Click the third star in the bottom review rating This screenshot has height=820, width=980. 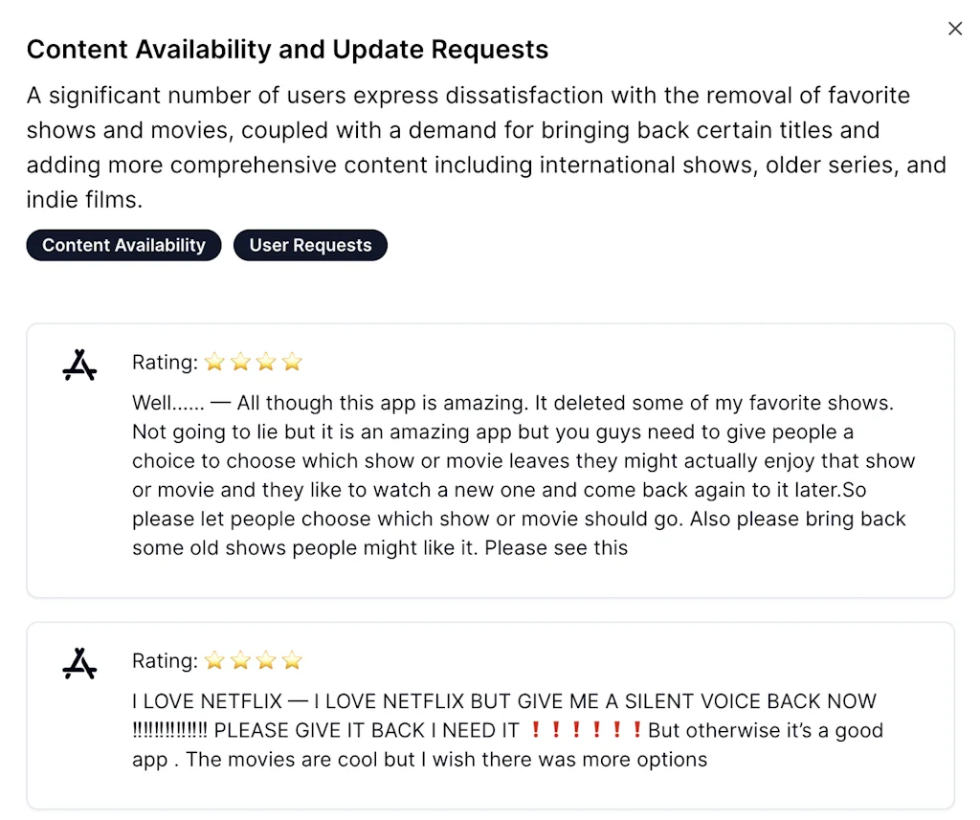point(265,660)
